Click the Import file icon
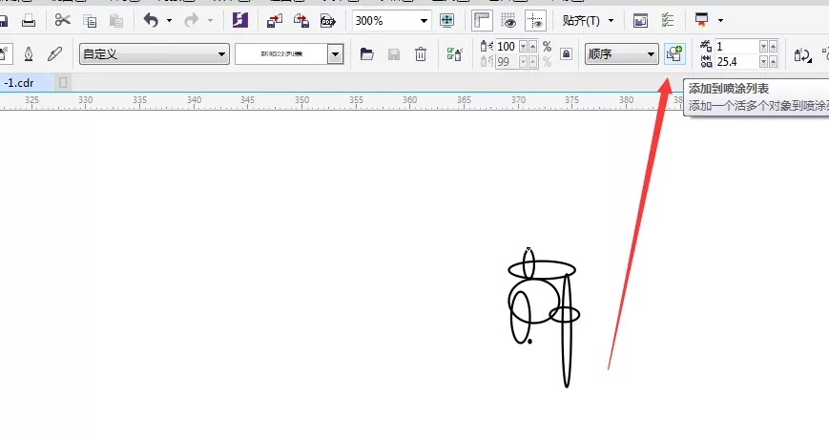Viewport: 829px width, 440px height. (275, 21)
